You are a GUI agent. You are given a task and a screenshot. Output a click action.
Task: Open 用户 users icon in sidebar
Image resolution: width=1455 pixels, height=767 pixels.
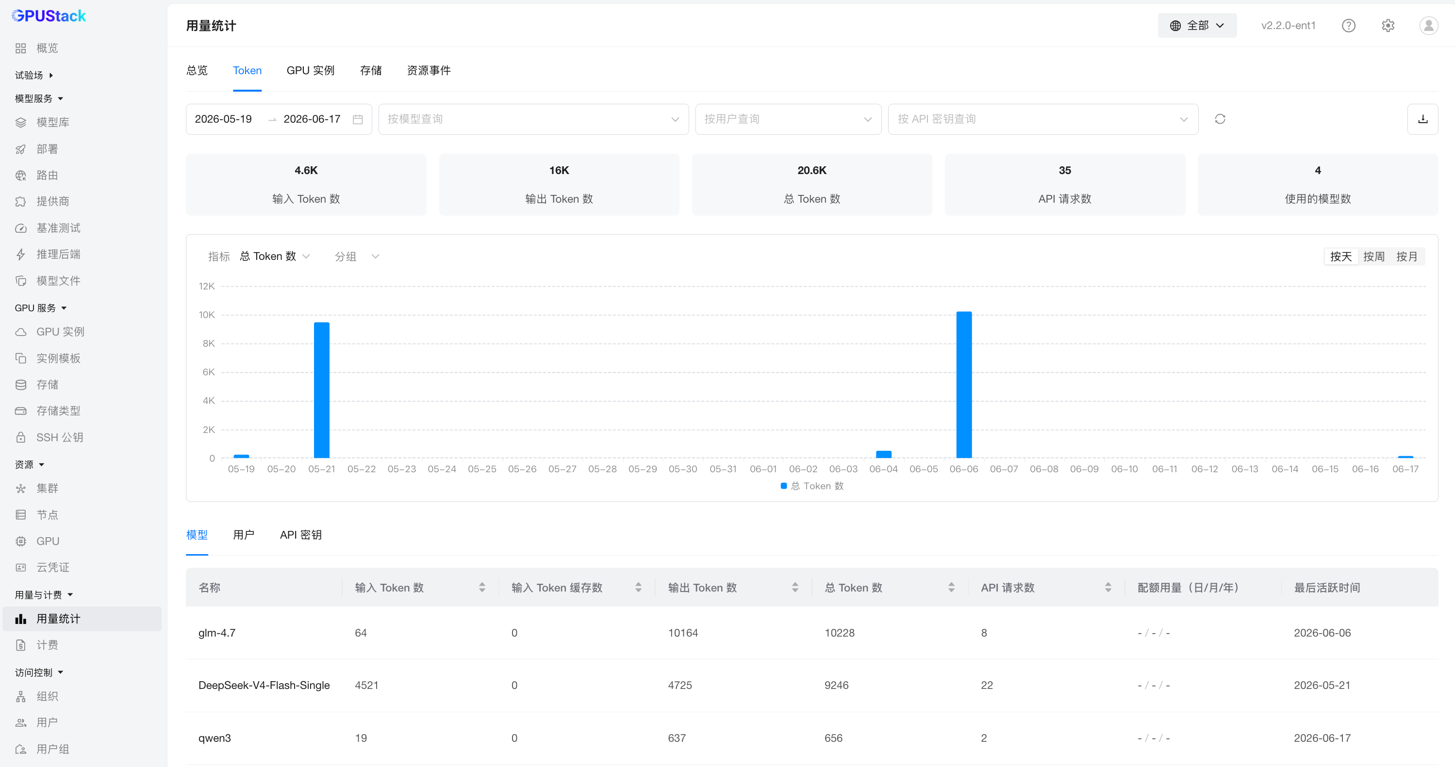click(x=21, y=722)
